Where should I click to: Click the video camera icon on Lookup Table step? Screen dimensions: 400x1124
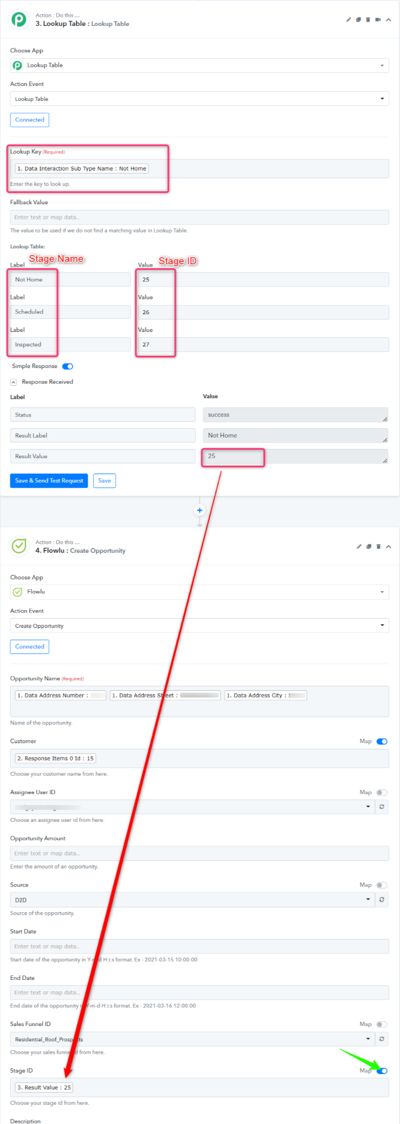(378, 20)
